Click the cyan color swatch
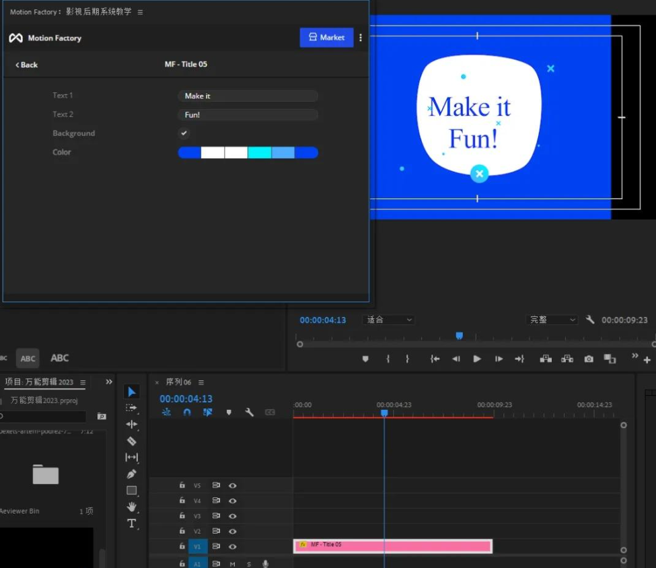The image size is (656, 568). coord(259,153)
